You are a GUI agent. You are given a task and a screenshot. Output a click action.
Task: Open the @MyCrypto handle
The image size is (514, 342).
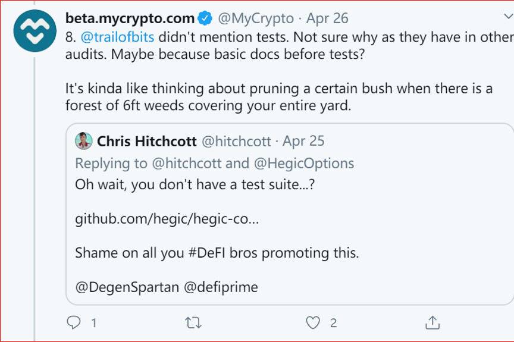(256, 18)
